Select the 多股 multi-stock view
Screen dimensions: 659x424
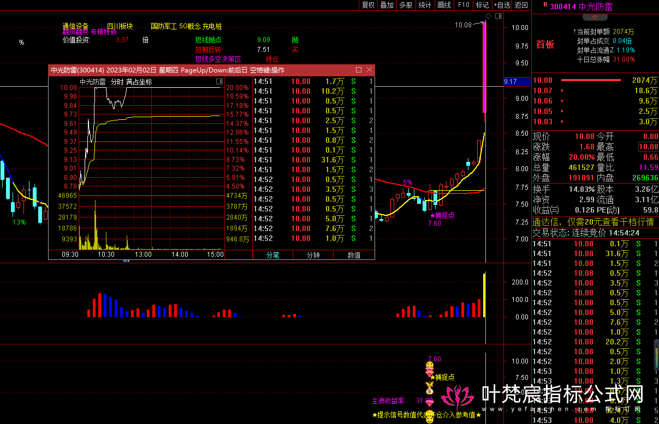coord(406,5)
